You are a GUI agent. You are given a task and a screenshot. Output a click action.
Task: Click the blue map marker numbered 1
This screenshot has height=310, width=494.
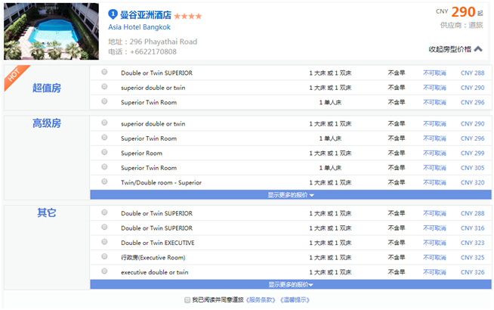click(x=113, y=14)
